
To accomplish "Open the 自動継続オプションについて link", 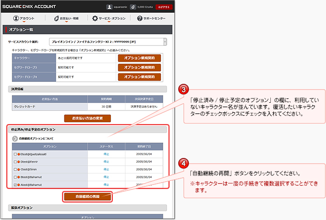I will point(36,139).
